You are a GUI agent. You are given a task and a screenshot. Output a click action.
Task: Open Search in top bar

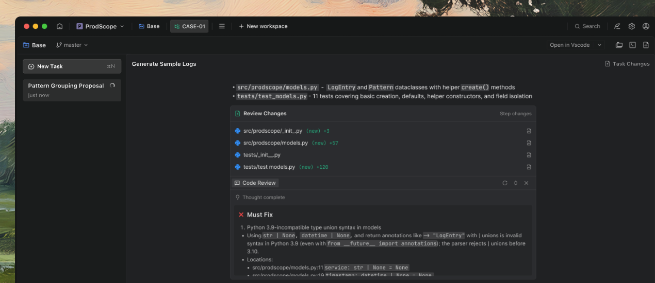pos(587,26)
